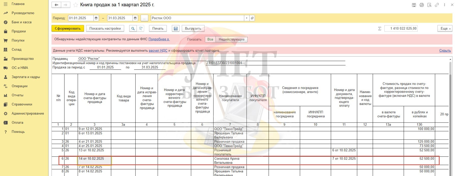Copy link using the chain icon

[x=437, y=5]
